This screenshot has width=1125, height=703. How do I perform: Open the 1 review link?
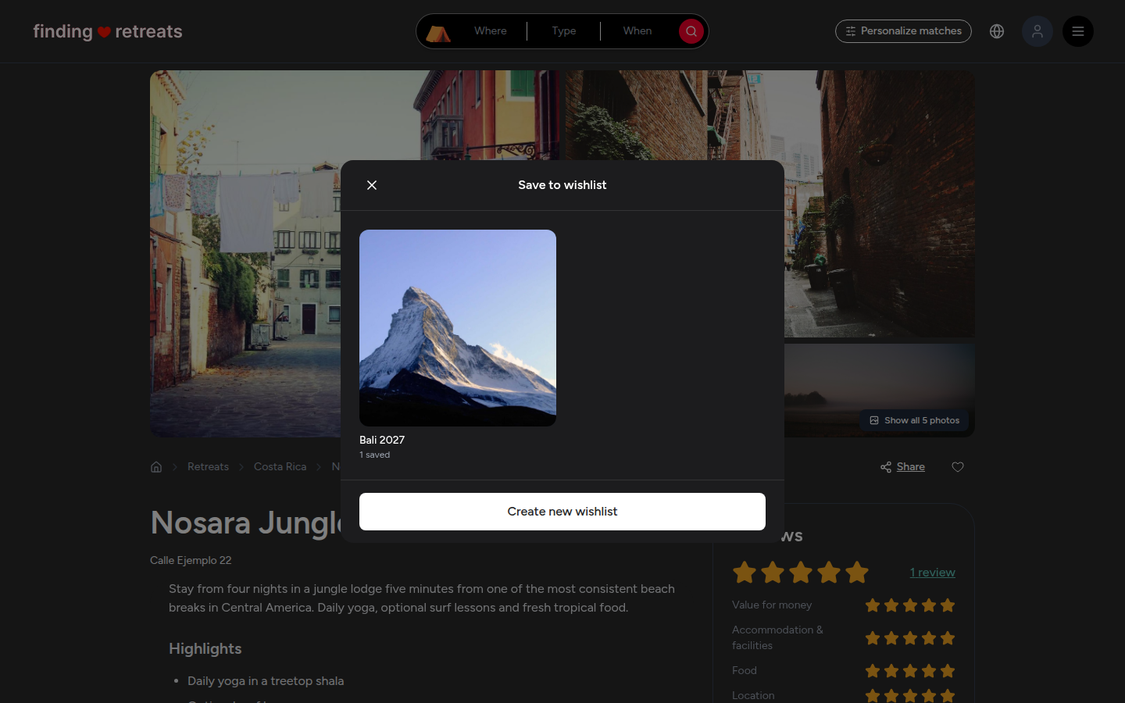tap(933, 573)
